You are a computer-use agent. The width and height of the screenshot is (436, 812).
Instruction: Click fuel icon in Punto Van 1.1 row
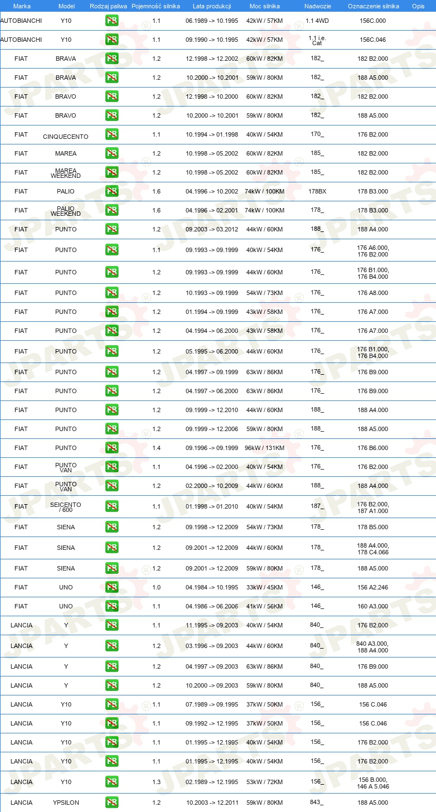(112, 467)
